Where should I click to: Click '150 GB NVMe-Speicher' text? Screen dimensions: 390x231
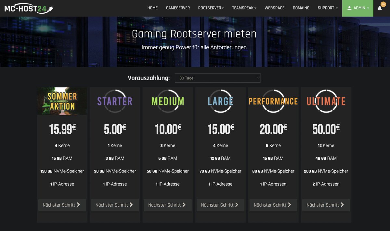62,171
